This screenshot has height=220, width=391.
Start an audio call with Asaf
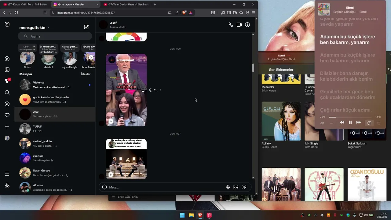point(231,25)
